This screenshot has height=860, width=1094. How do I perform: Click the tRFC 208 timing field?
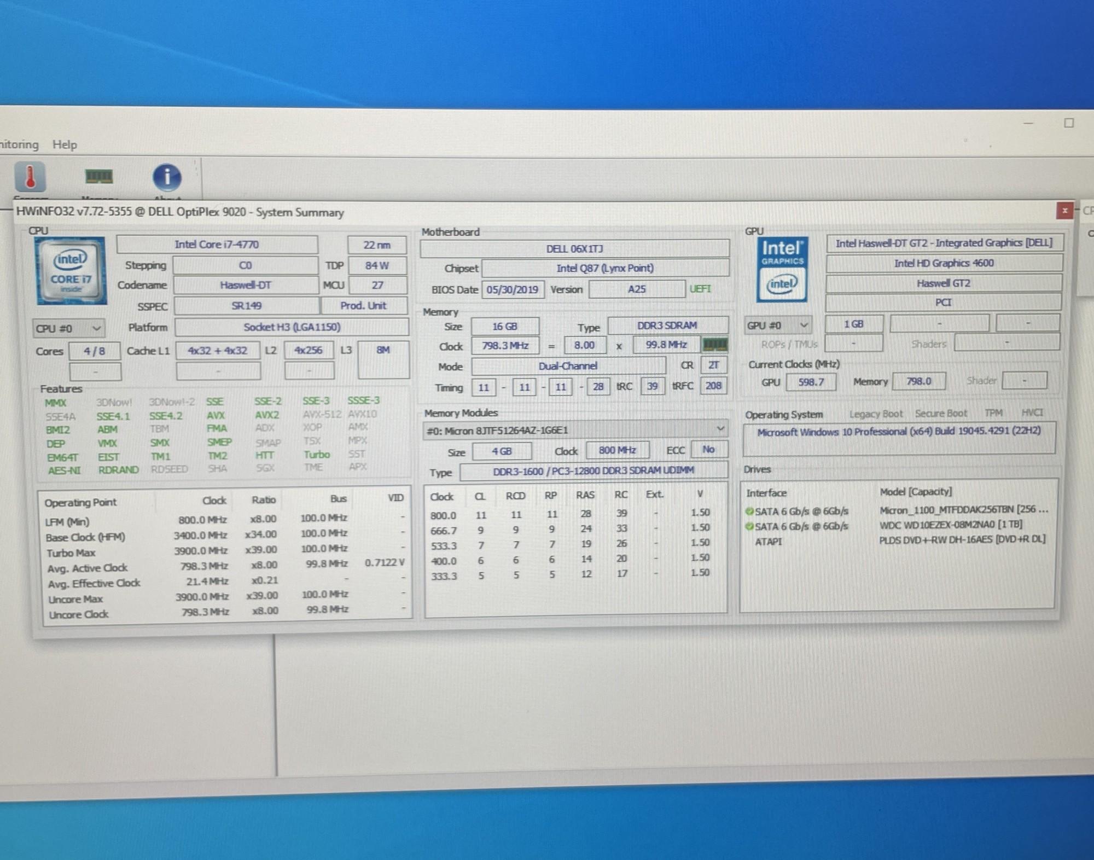[x=713, y=386]
